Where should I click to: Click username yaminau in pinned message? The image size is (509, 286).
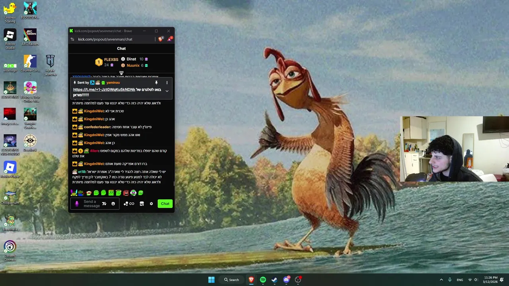tap(113, 83)
